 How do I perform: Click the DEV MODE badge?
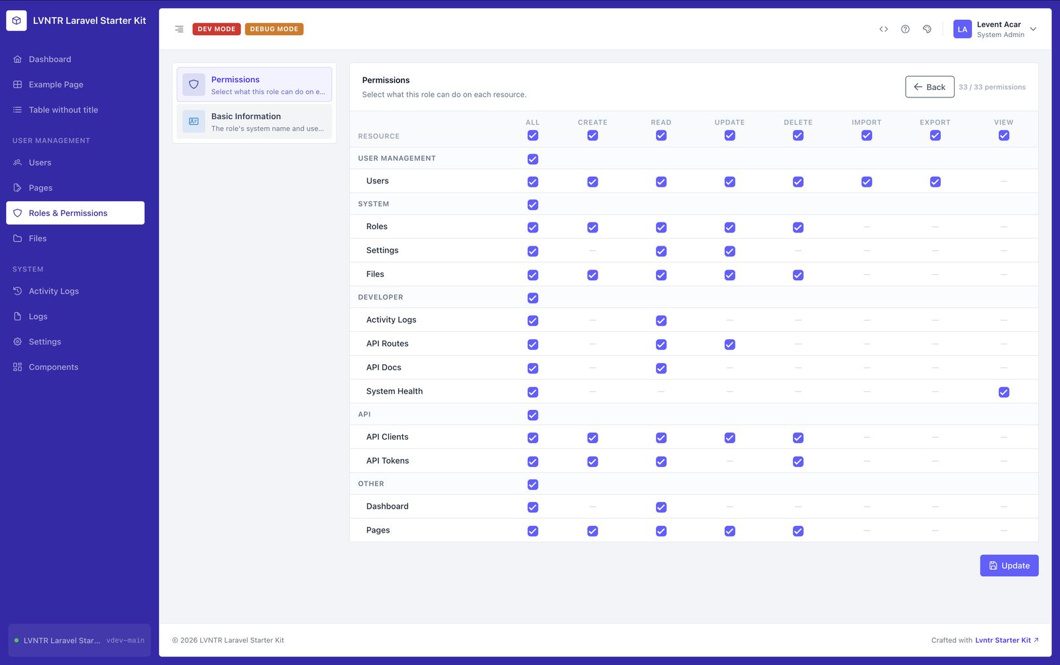[x=217, y=29]
